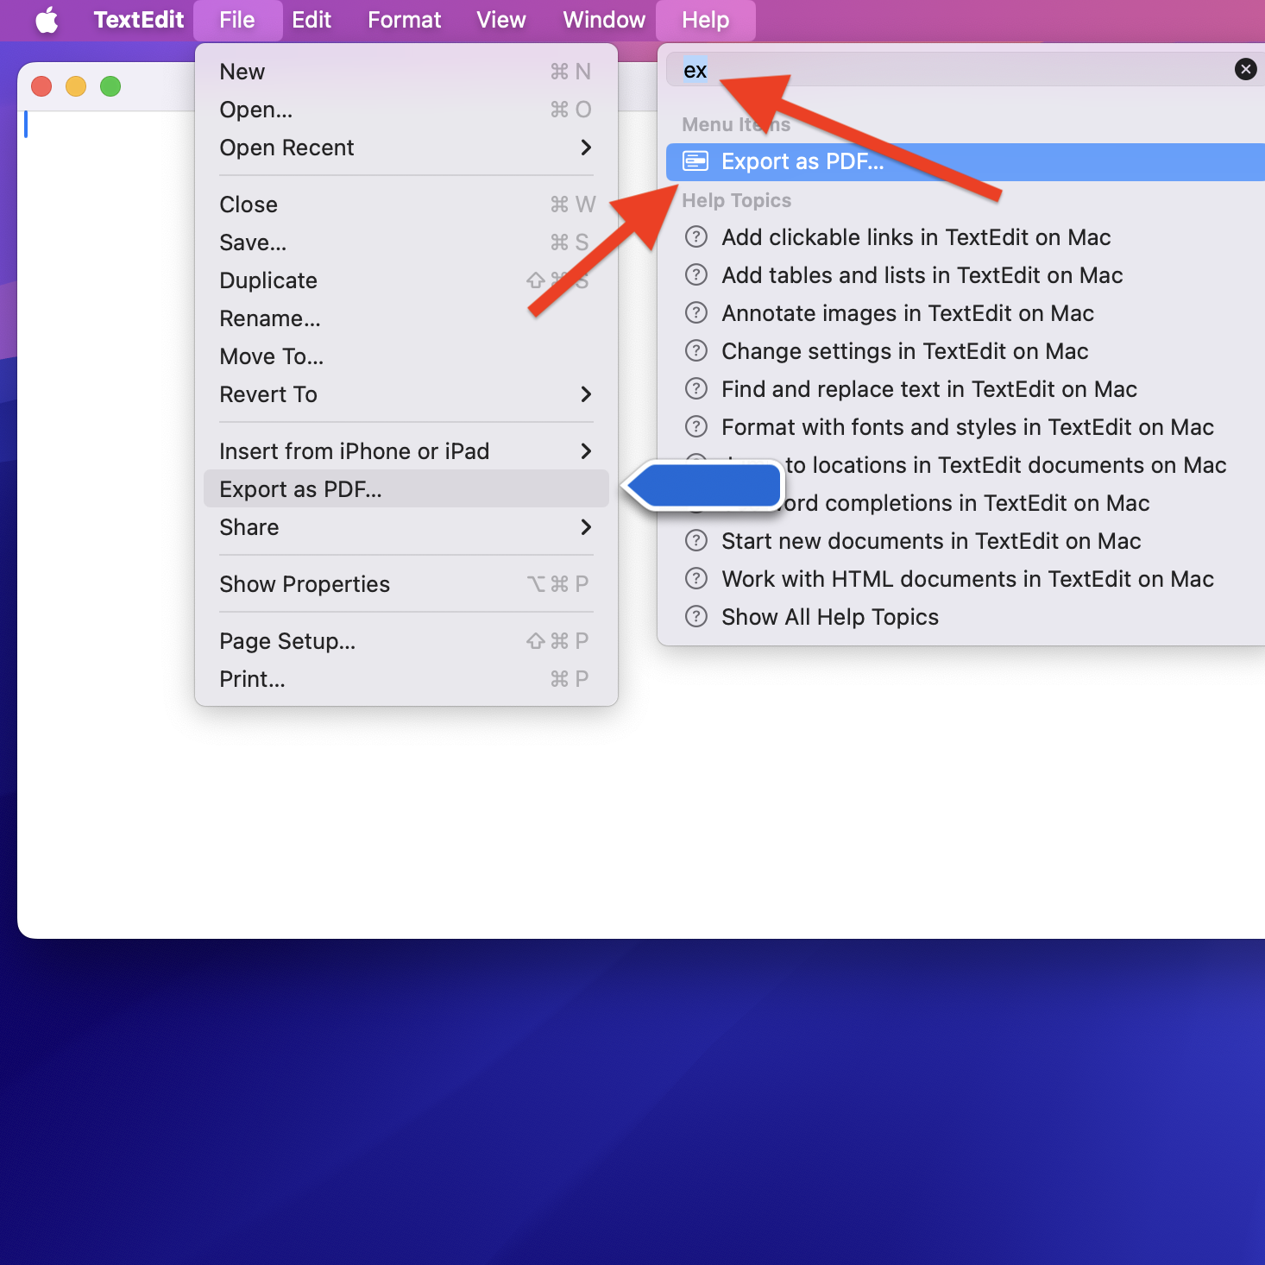Open the View menu
Viewport: 1265px width, 1265px height.
click(501, 20)
